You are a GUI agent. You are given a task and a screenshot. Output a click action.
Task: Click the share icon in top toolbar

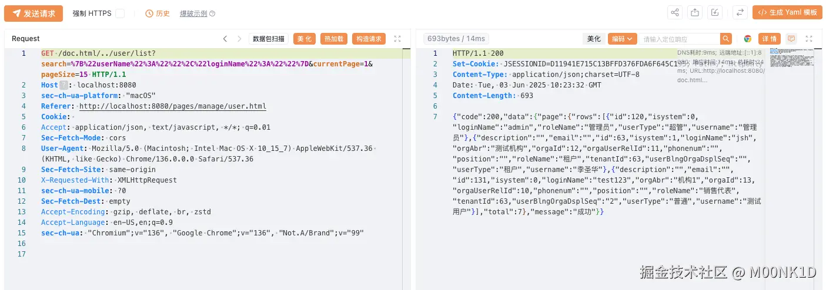point(675,12)
